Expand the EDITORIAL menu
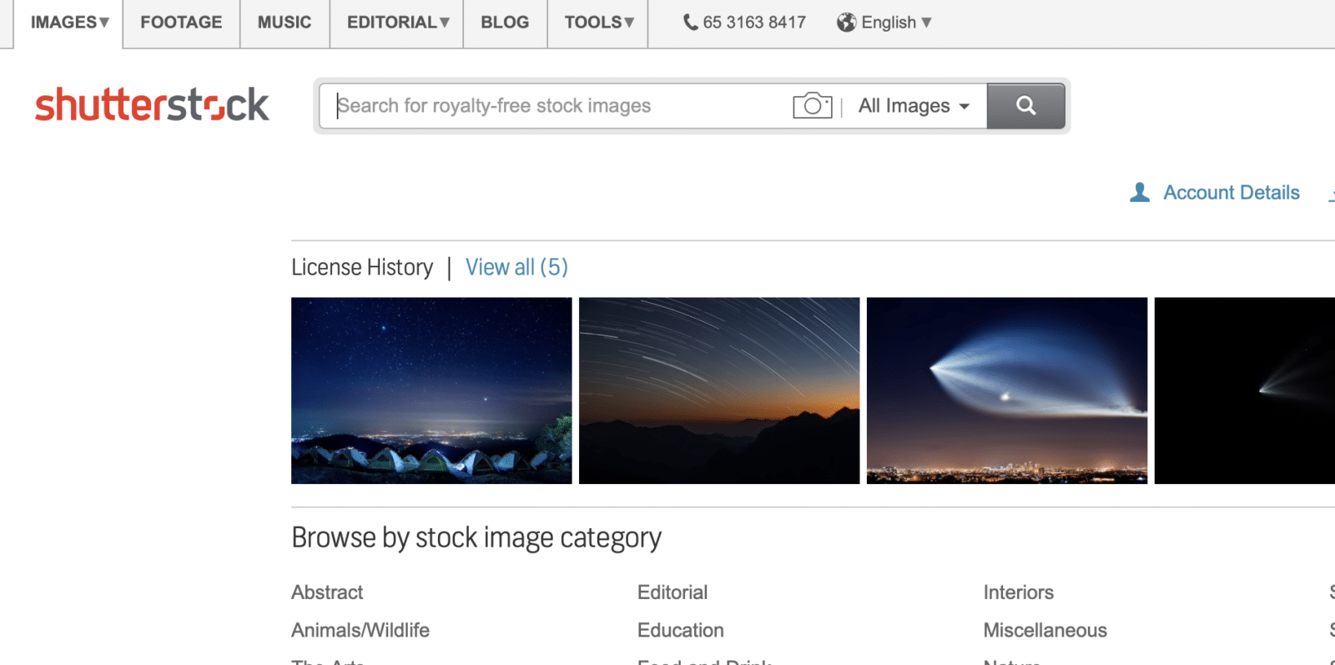Image resolution: width=1335 pixels, height=665 pixels. point(397,23)
